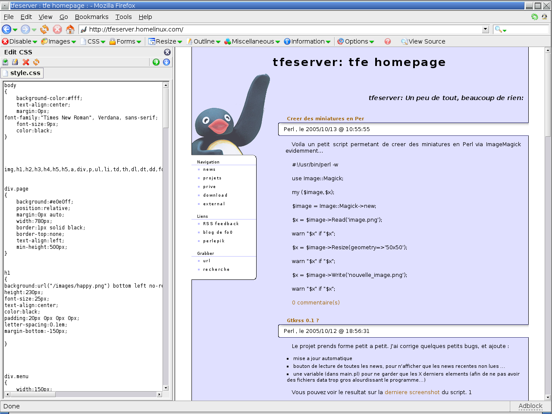Click the web page scroll-up arrow
Screen dimensions: 552x414
[548, 50]
